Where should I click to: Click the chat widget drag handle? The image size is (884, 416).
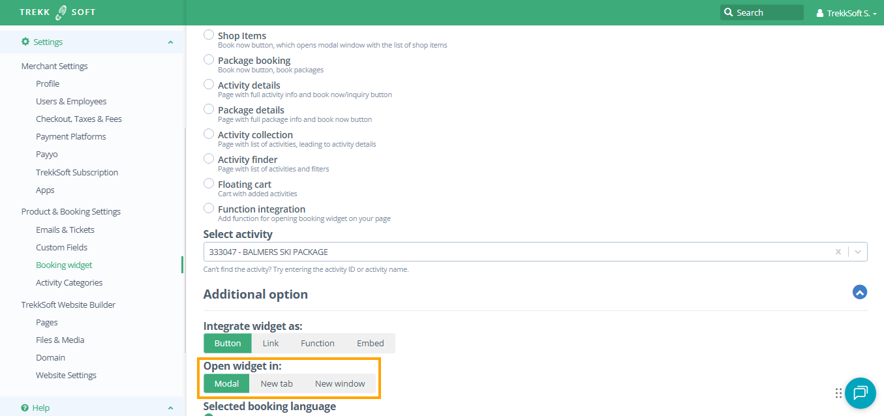pyautogui.click(x=838, y=393)
